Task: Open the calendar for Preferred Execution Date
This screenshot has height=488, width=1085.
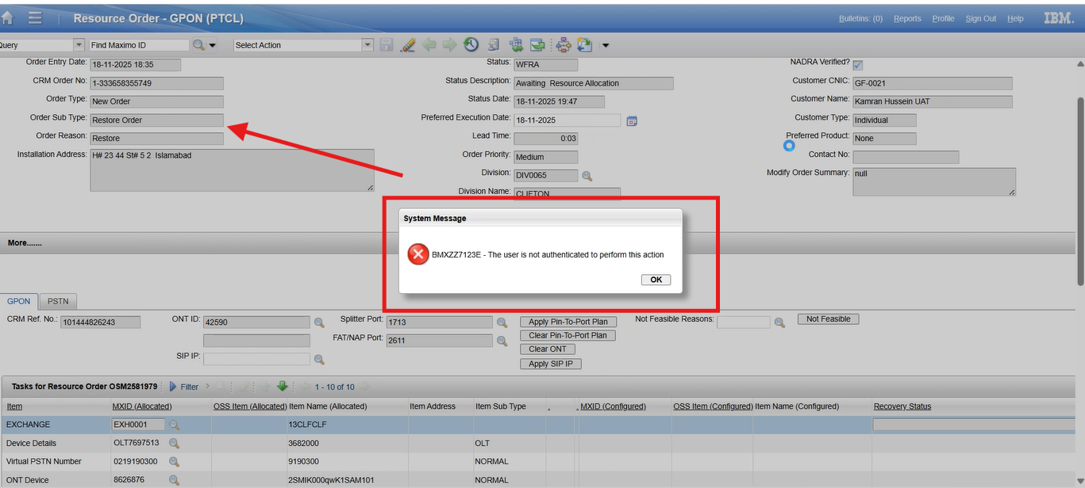Action: (632, 120)
